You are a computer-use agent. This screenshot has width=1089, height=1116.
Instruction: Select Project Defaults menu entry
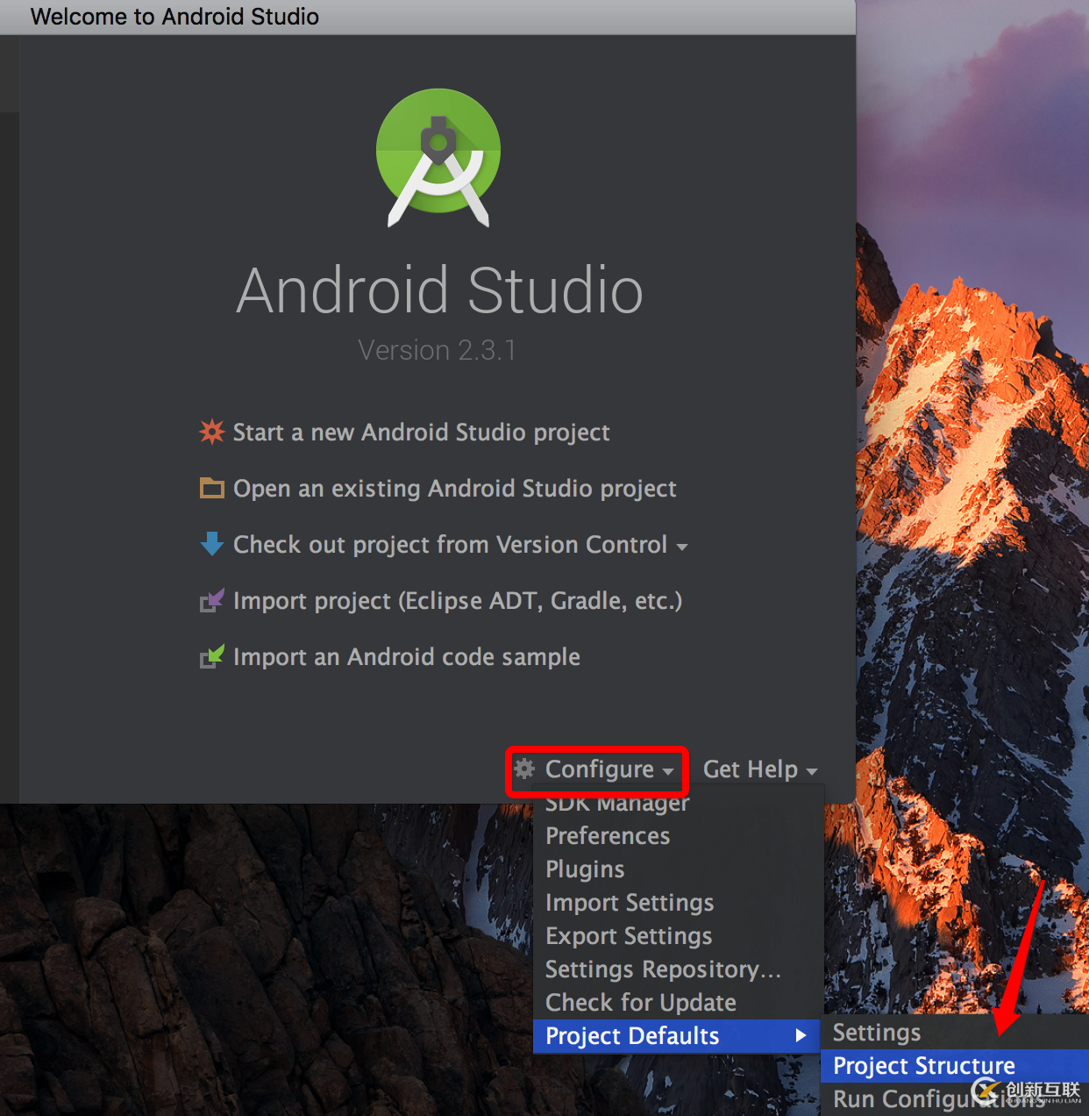point(676,1036)
